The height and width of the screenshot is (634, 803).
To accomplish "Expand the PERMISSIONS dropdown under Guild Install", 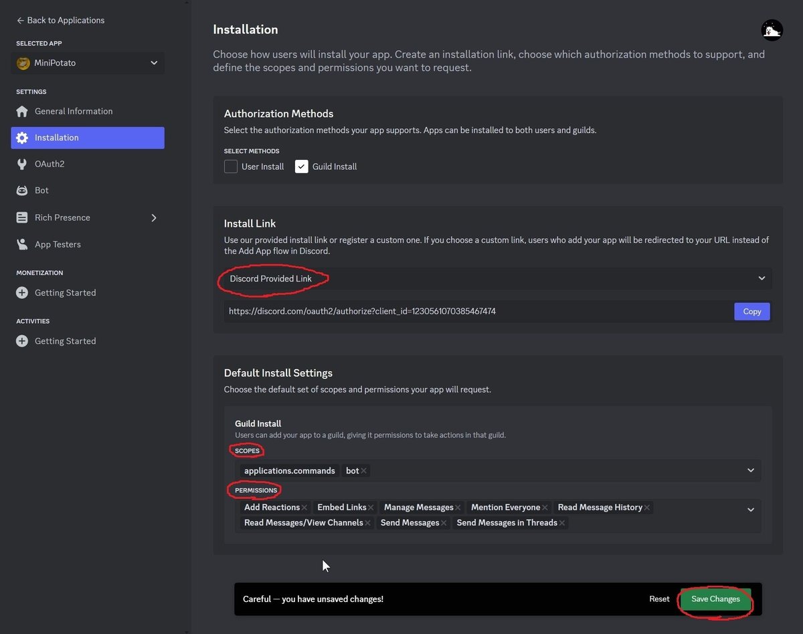I will click(750, 509).
